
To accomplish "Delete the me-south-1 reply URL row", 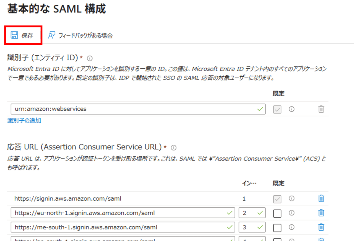I will pos(321,227).
